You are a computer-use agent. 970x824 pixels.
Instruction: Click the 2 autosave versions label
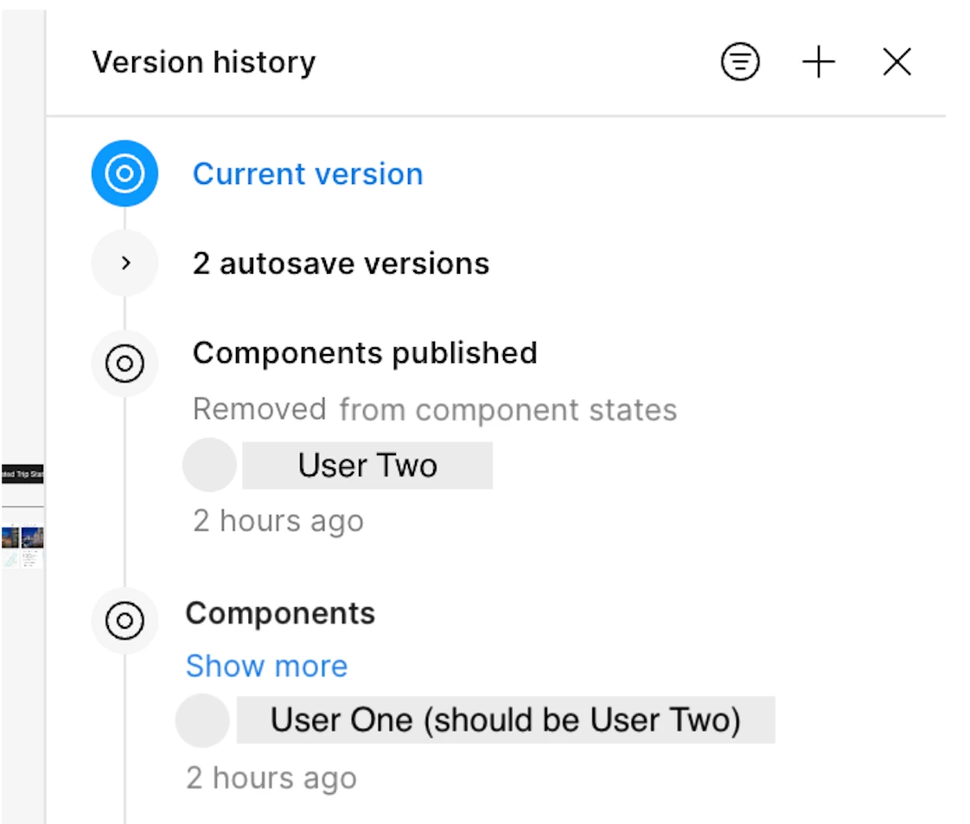click(x=341, y=263)
